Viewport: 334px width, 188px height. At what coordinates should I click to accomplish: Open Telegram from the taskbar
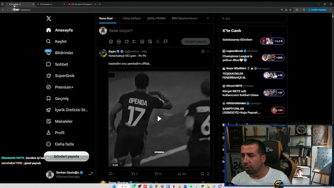[x=151, y=186]
